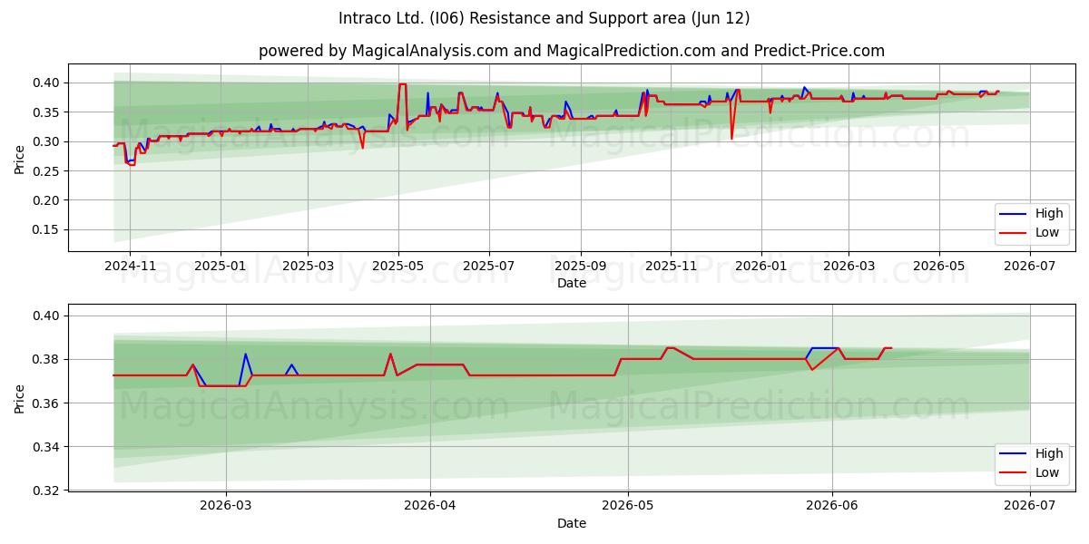Click the 'Date' axis label under the top chart

pyautogui.click(x=572, y=283)
